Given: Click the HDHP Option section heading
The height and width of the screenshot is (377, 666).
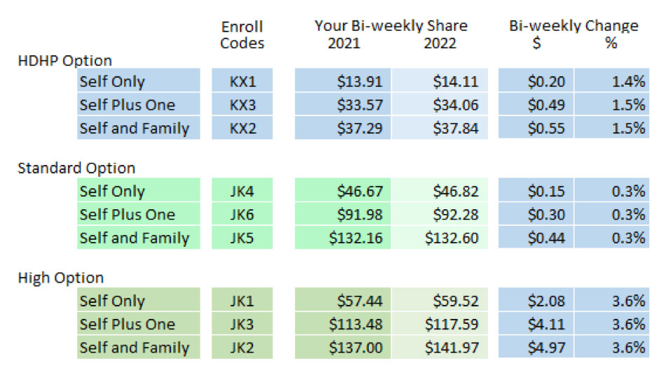Looking at the screenshot, I should (65, 61).
